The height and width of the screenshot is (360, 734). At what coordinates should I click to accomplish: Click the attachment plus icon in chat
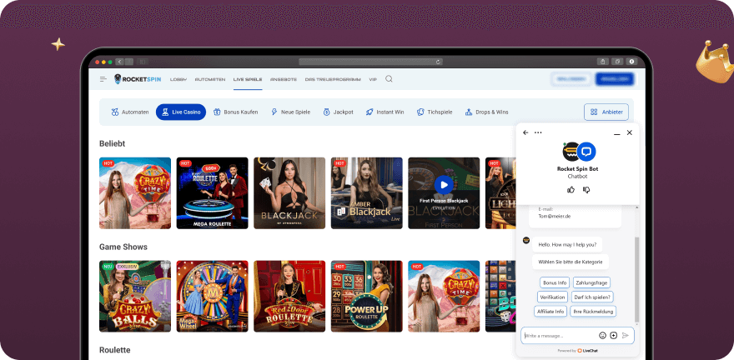[x=614, y=335]
